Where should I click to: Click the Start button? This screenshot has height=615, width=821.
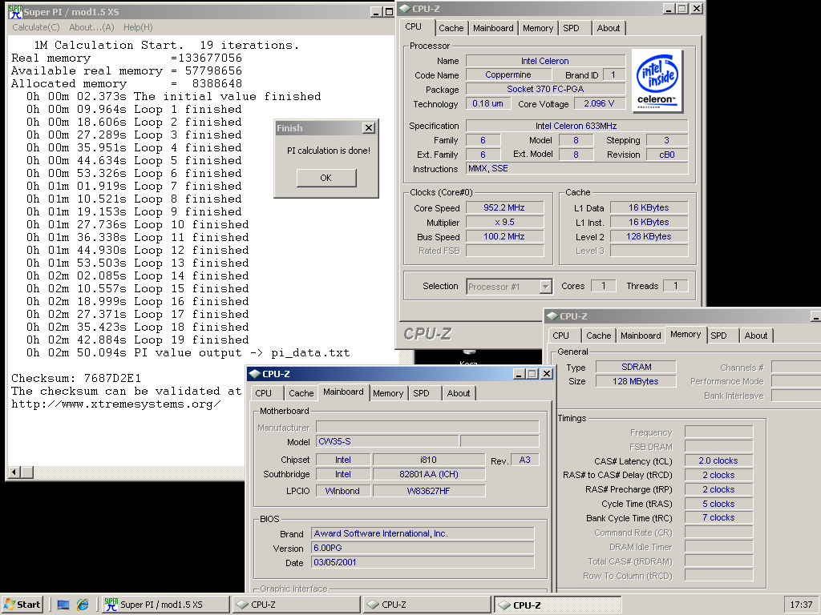click(x=22, y=605)
